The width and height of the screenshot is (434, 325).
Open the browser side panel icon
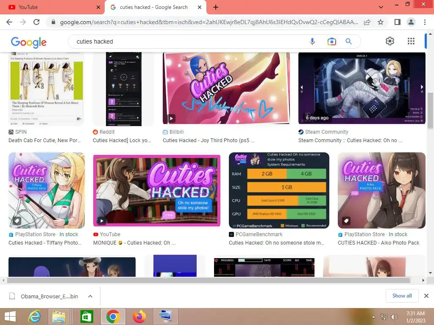398,22
